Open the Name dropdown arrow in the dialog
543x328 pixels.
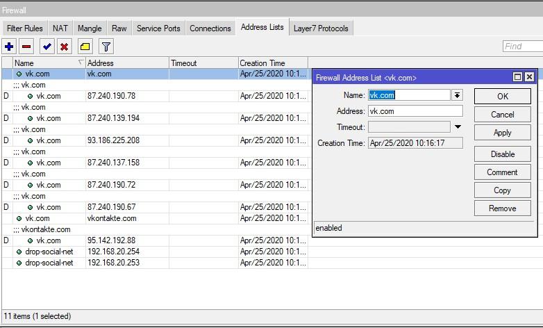click(x=457, y=95)
